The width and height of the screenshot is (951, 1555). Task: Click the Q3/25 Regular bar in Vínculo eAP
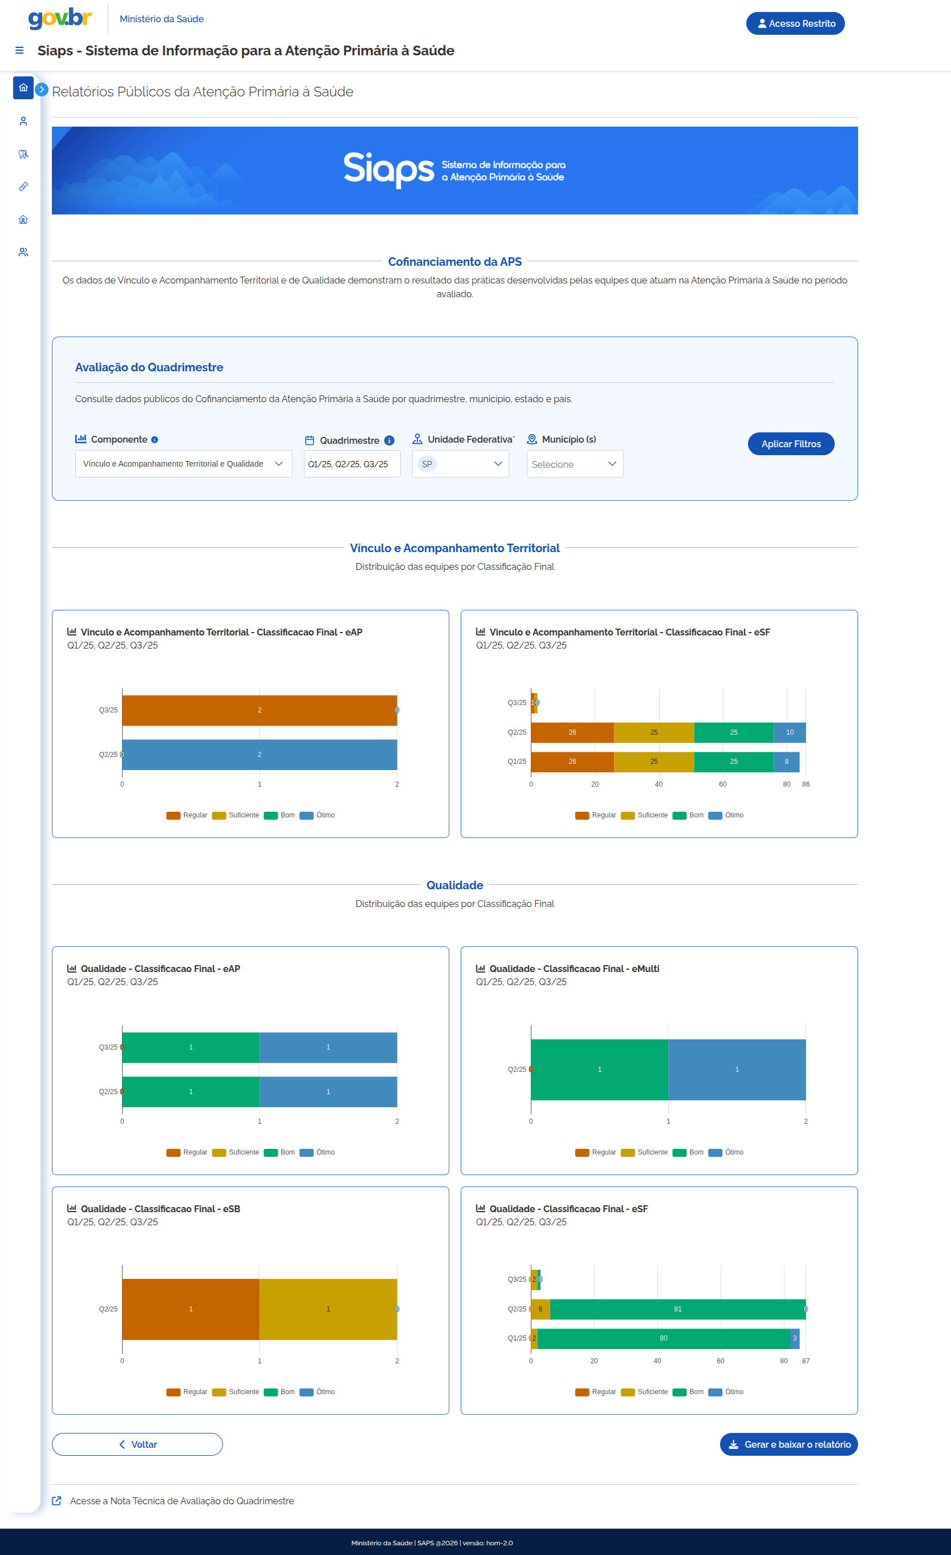[259, 710]
